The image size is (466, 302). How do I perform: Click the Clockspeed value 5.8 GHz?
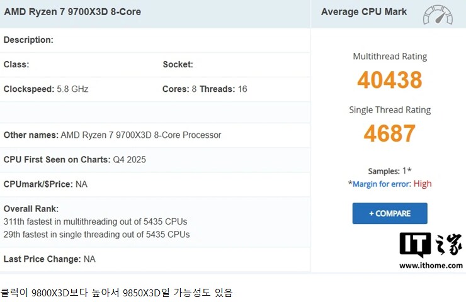pos(72,89)
